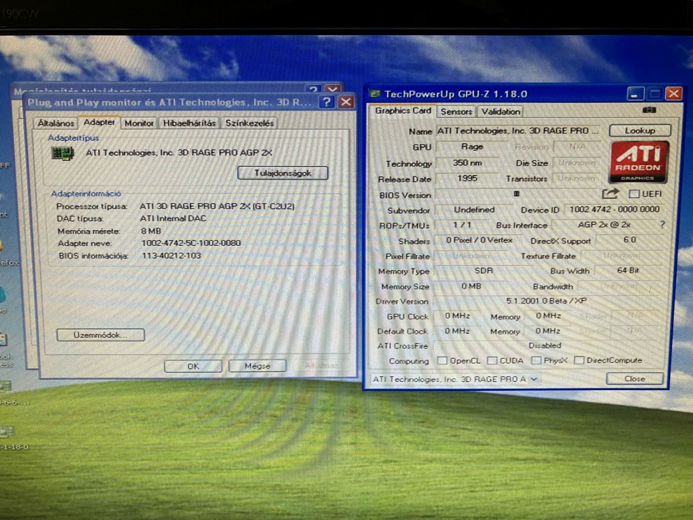Click the BIOS export share icon
Screen dimensions: 693x520
click(x=610, y=194)
